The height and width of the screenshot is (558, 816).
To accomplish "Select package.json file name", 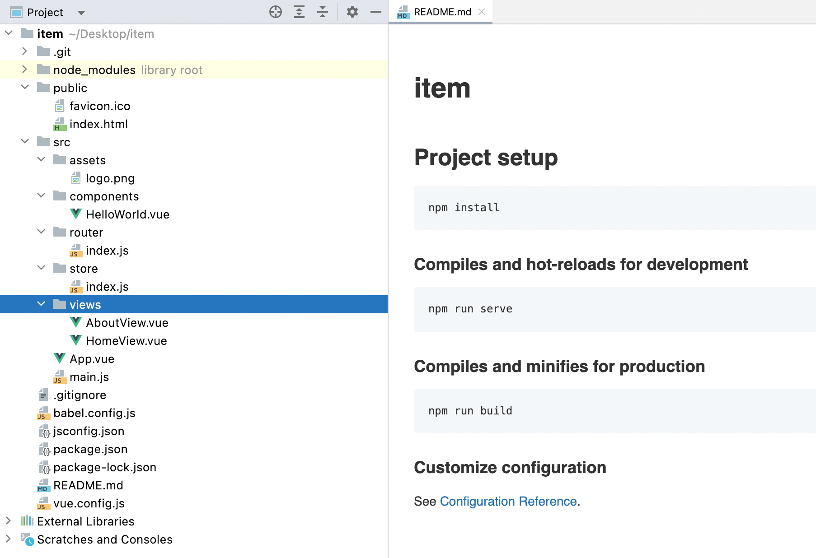I will pos(90,449).
